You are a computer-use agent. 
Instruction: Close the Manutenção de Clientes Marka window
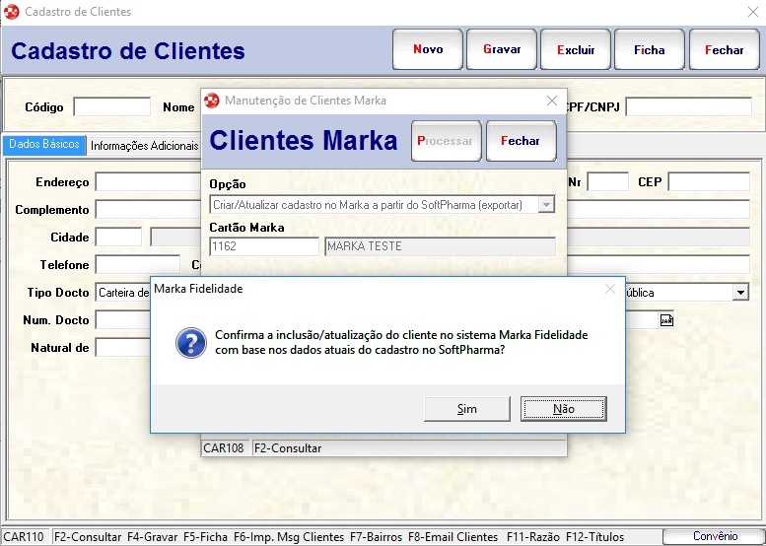pos(552,101)
